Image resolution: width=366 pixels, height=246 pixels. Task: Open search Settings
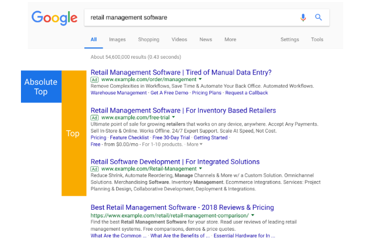coord(290,40)
